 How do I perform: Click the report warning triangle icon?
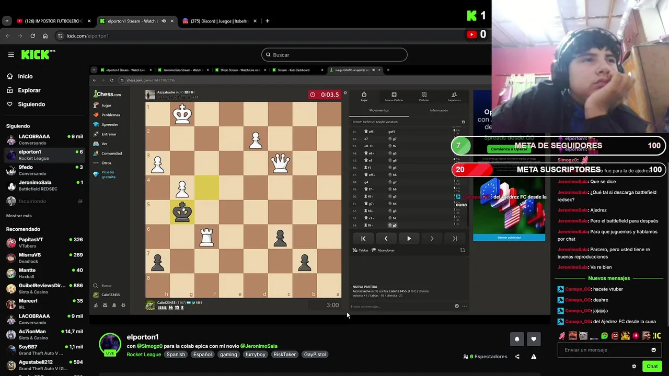534,357
